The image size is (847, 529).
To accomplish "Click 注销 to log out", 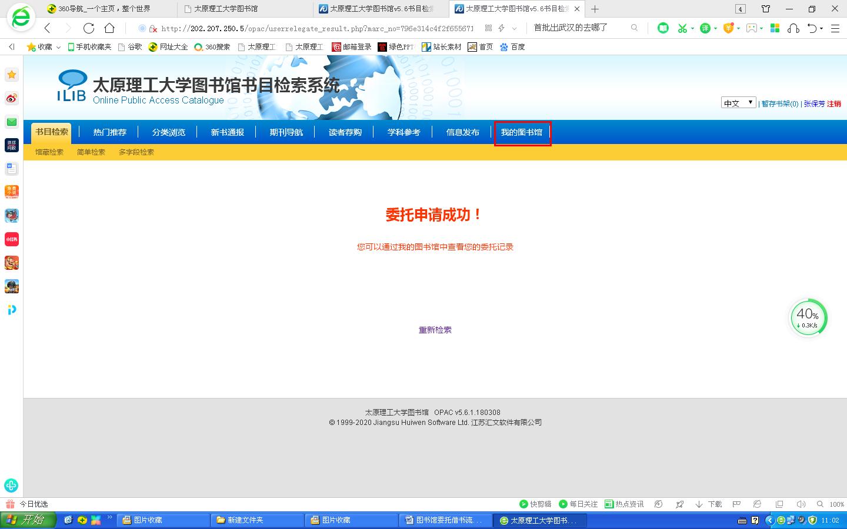I will pyautogui.click(x=833, y=103).
